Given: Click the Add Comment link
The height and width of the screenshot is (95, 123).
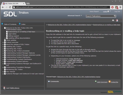Looking at the screenshot, I should pos(102,82).
